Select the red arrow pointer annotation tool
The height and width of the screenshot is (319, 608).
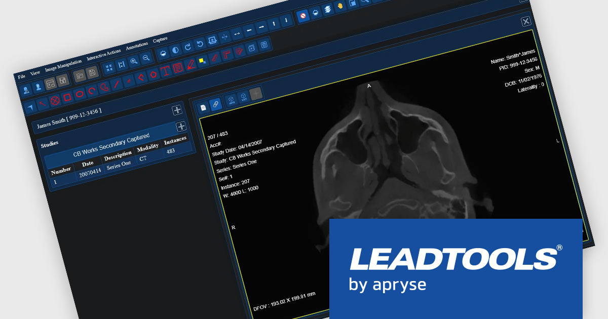click(x=43, y=103)
